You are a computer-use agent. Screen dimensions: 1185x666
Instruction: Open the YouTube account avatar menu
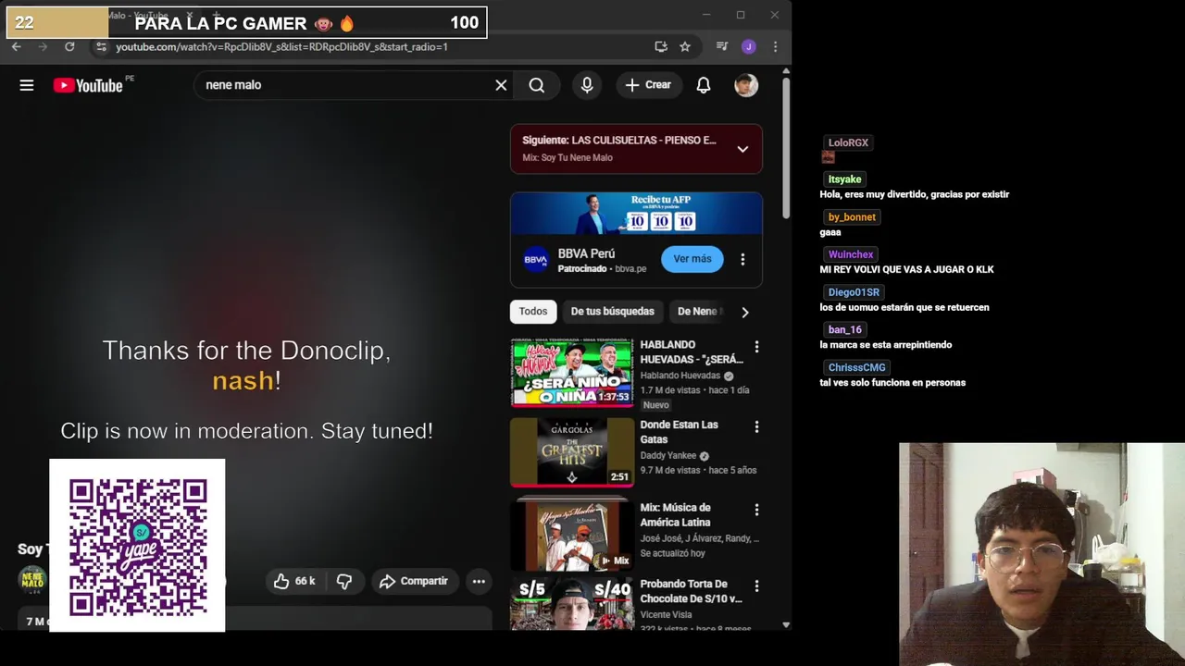(x=746, y=85)
